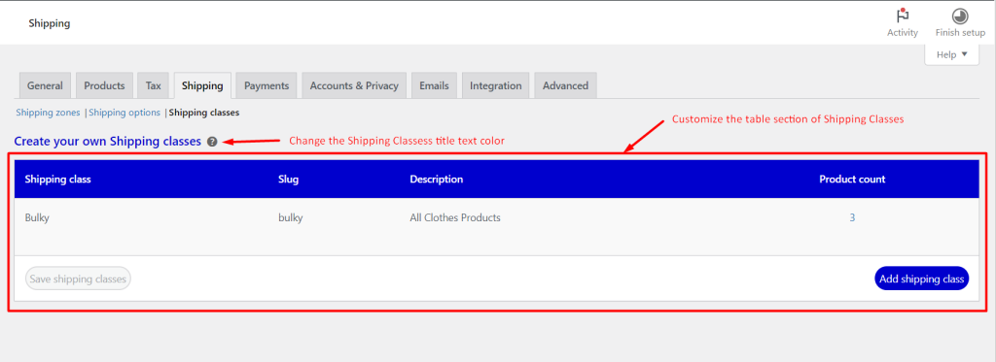Open the Activity flag icon

902,16
